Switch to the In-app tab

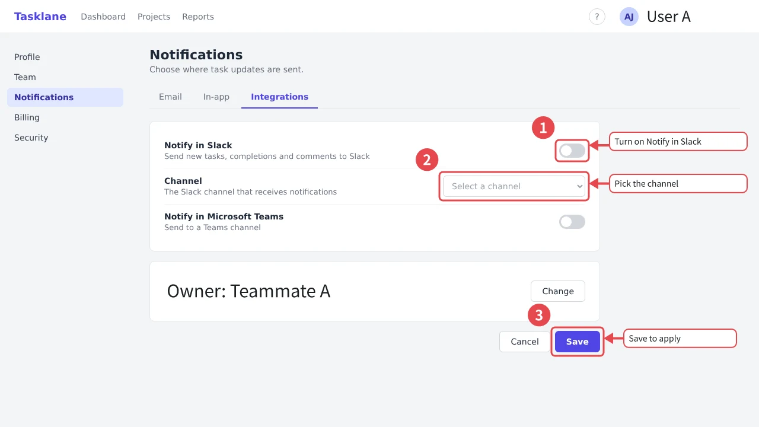click(x=216, y=97)
